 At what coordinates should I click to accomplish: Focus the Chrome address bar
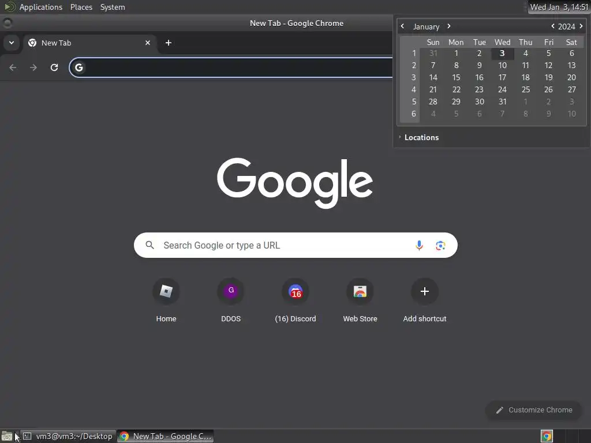point(231,67)
